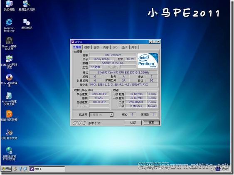The height and width of the screenshot is (175, 234).
Task: Click the Intel Pentium logo in CPU-Z
Action: click(x=148, y=61)
